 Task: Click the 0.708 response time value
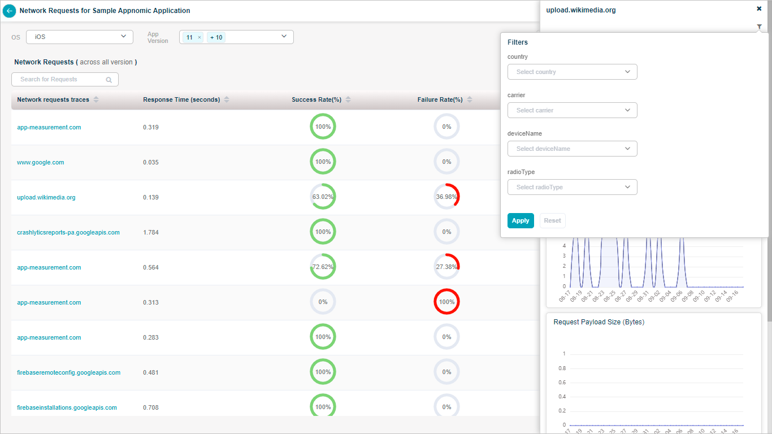[x=151, y=407]
